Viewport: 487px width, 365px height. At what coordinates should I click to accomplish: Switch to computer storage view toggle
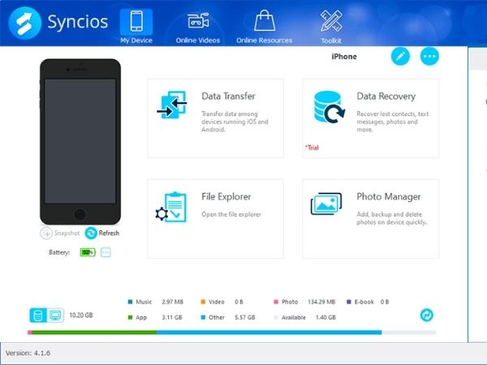[x=55, y=315]
